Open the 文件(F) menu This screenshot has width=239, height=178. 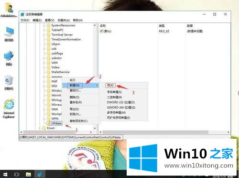(25, 20)
